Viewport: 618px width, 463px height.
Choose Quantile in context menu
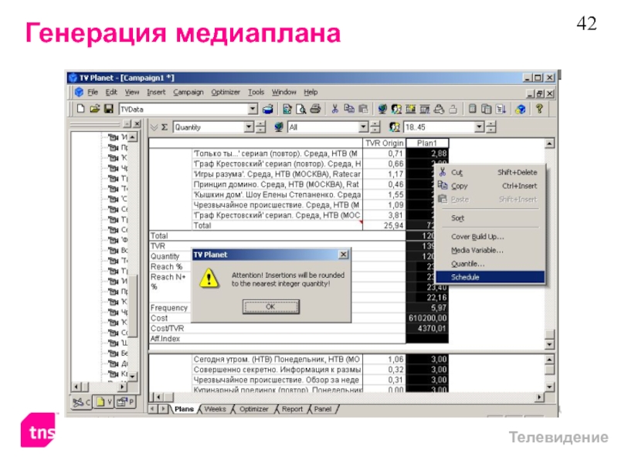(491, 264)
